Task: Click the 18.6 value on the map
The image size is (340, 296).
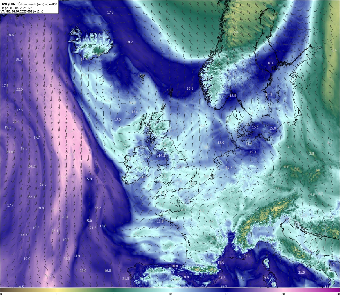Action: pyautogui.click(x=10, y=35)
